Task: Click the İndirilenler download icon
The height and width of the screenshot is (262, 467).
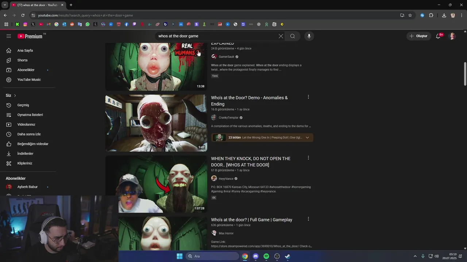Action: pos(9,154)
